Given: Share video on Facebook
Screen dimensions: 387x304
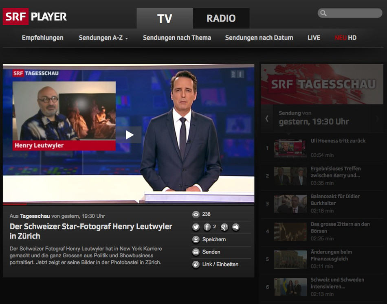Looking at the screenshot, I should (x=207, y=227).
